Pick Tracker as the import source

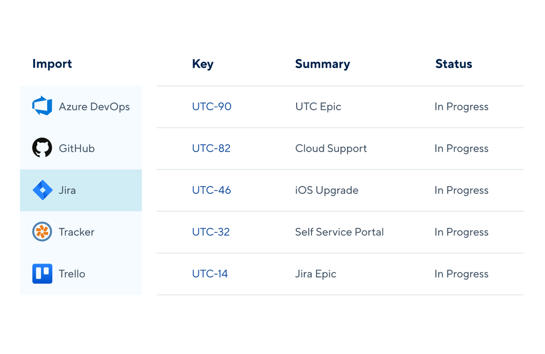coord(81,232)
